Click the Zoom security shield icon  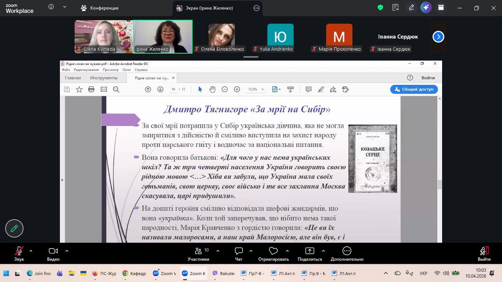coord(380,7)
